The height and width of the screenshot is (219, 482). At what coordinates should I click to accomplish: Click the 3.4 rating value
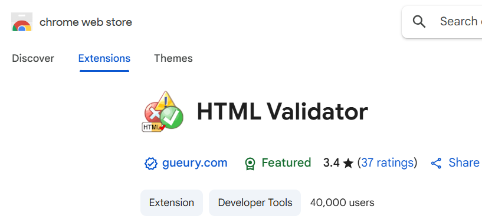(x=331, y=163)
